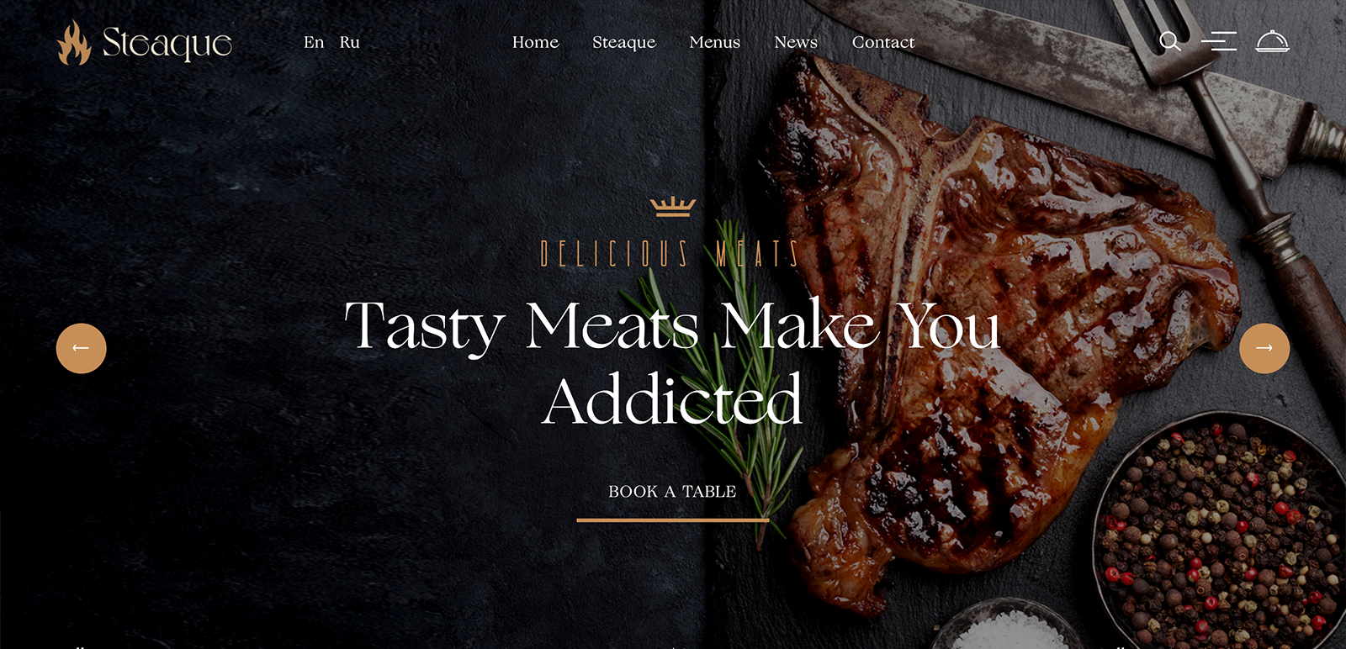Go to previous slide with left arrow
This screenshot has height=649, width=1346.
[x=82, y=348]
